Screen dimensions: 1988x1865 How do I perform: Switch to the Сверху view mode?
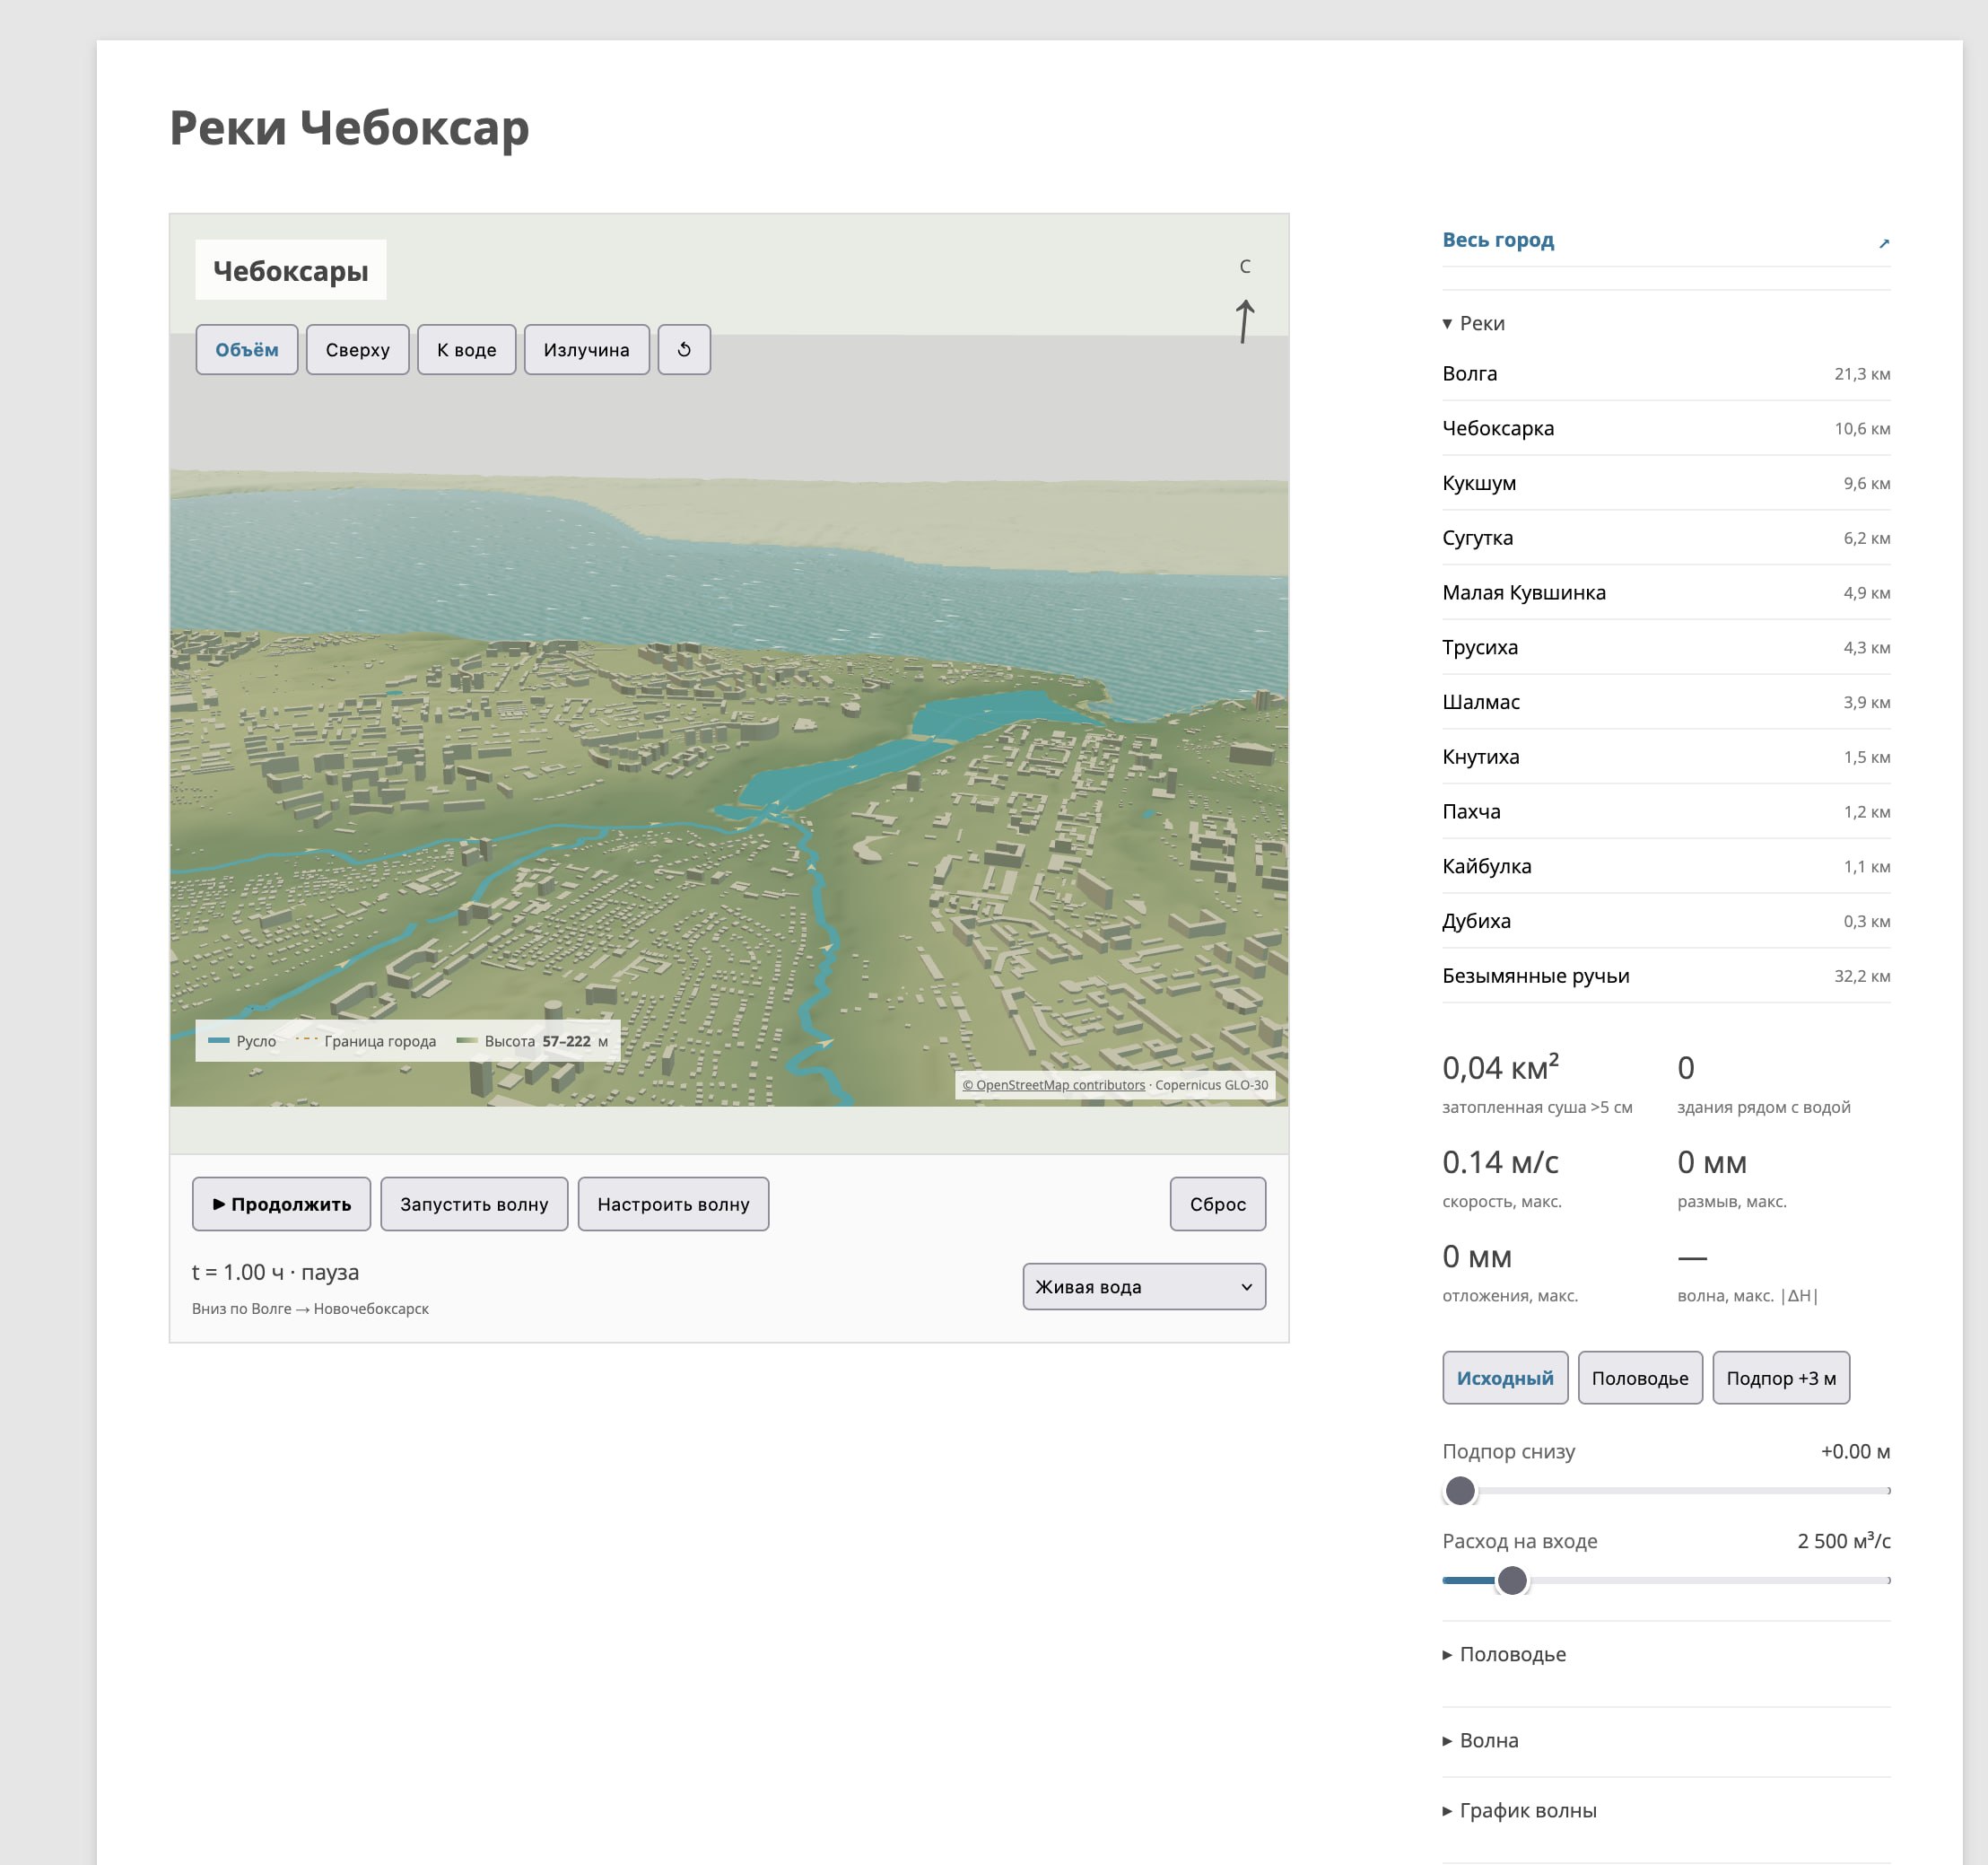coord(357,349)
